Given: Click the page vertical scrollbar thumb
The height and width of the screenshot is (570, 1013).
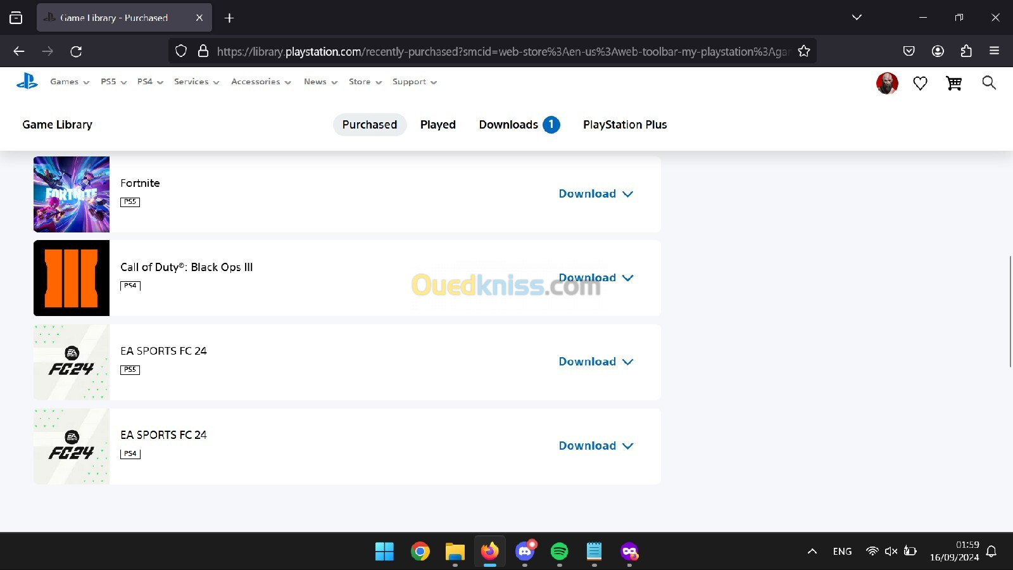Looking at the screenshot, I should point(1010,311).
